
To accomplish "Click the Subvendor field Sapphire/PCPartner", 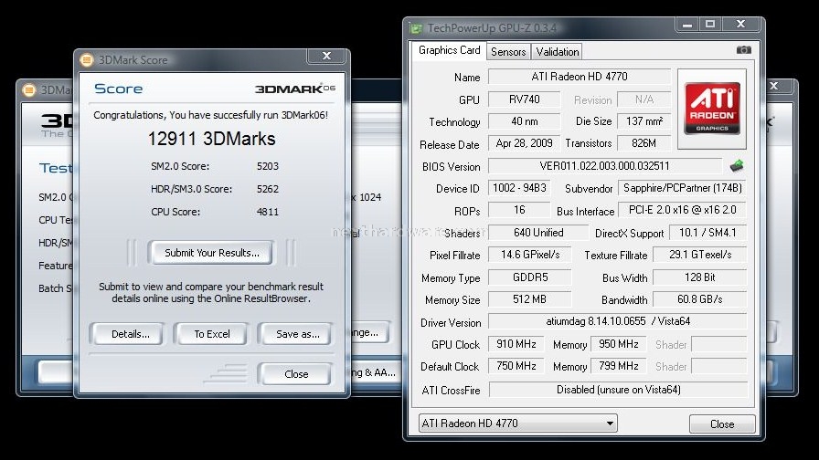I will (682, 188).
